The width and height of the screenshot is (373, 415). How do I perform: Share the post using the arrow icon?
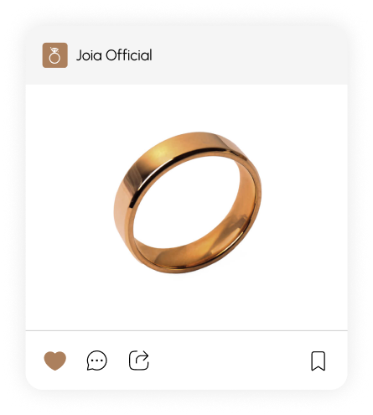[139, 361]
